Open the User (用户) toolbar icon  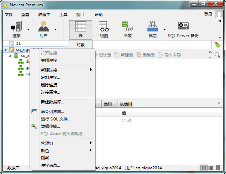(44, 26)
